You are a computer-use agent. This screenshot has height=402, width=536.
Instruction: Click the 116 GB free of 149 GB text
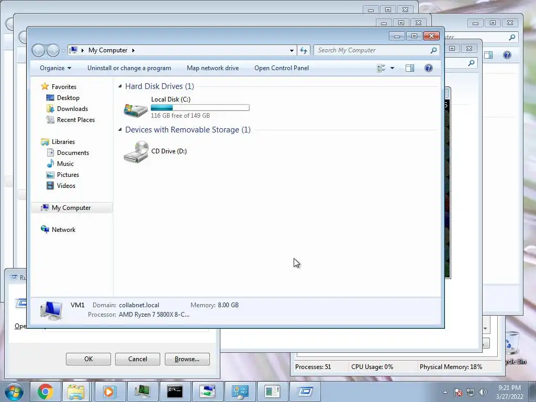(x=180, y=116)
